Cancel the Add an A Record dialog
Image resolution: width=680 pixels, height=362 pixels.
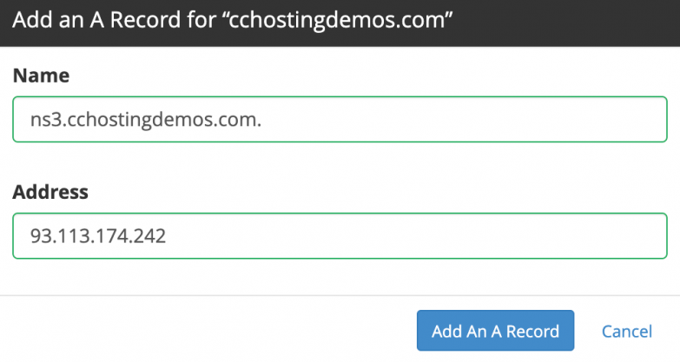626,331
